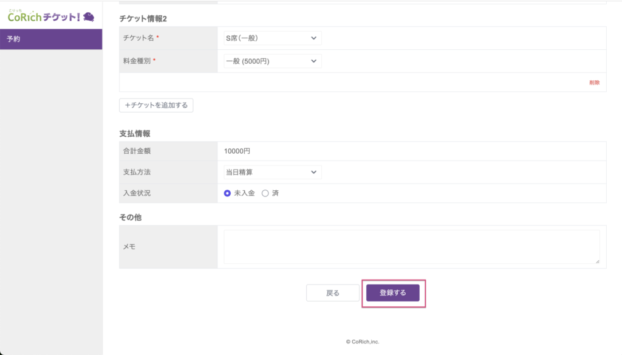
Task: Focus the メモ text area
Action: [411, 247]
